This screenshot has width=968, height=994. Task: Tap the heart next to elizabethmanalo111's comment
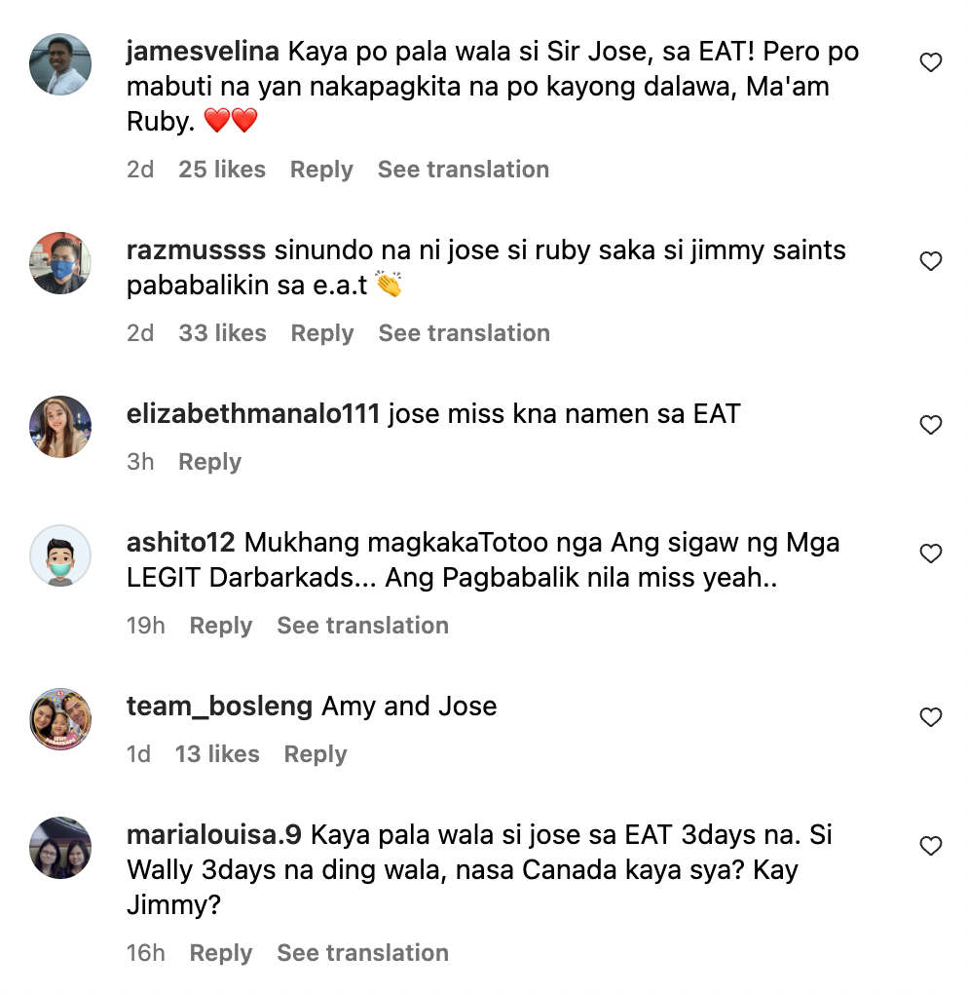coord(930,425)
